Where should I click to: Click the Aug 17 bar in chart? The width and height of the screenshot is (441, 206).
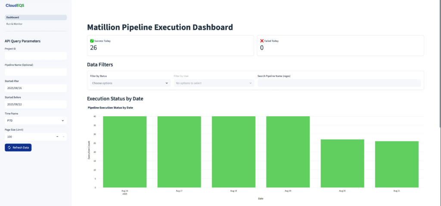[179, 152]
